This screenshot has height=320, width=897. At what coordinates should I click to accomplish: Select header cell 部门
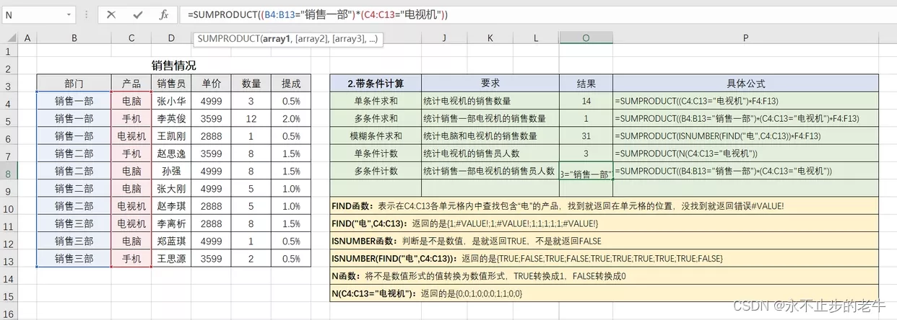point(74,83)
